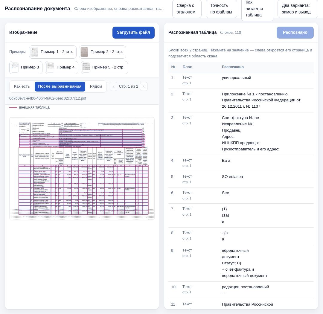Load sample "Пример 3"
The width and height of the screenshot is (323, 314).
click(x=26, y=67)
